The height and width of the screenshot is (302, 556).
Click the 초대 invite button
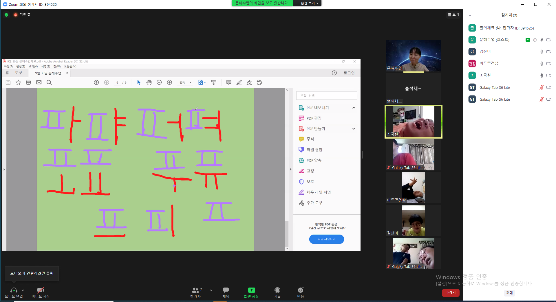509,293
